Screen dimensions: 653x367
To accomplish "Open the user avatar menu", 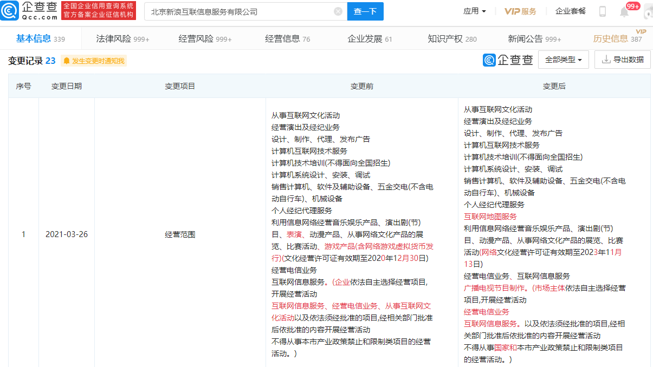I will tap(648, 11).
